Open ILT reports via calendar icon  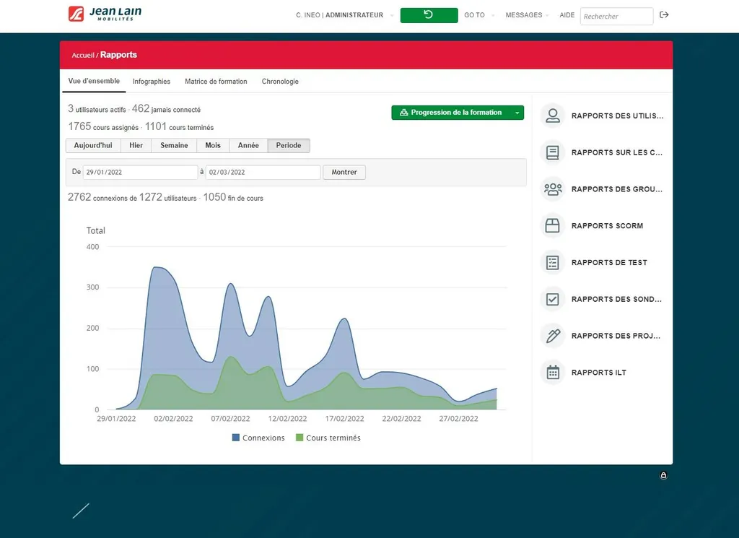(552, 373)
